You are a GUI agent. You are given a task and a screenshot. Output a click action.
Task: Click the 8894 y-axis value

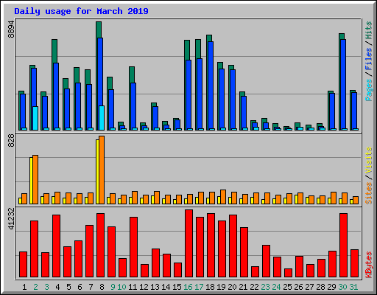[x=11, y=29]
